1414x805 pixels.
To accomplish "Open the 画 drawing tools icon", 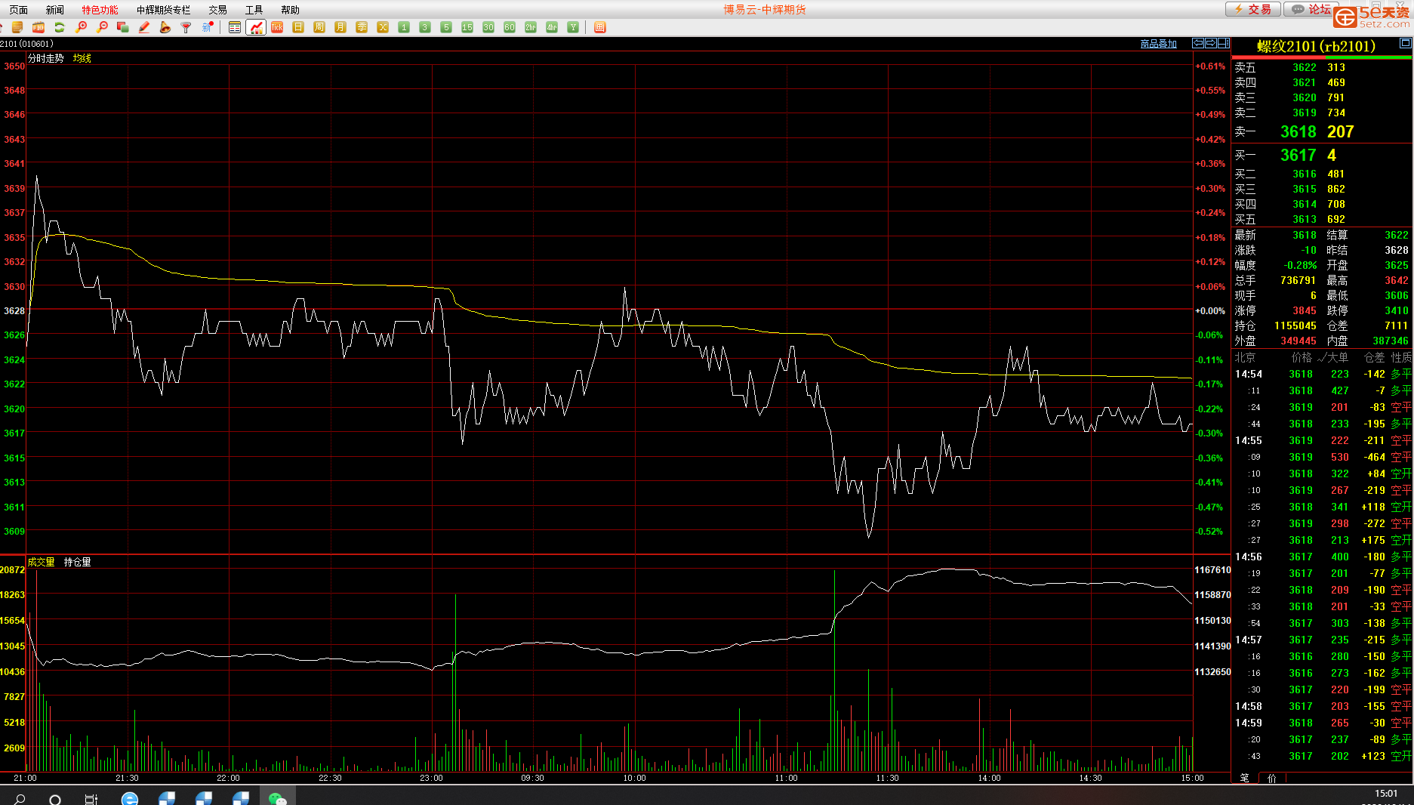I will pos(600,27).
